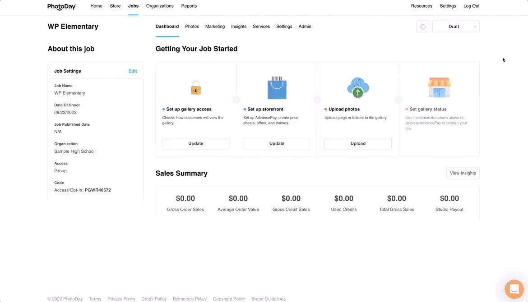The height and width of the screenshot is (302, 528).
Task: Click Update under Set up storefront
Action: click(x=277, y=144)
